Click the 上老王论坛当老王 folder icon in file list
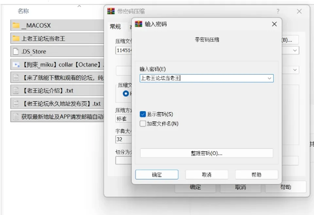Viewport: 314px width, 215px height. pyautogui.click(x=16, y=39)
